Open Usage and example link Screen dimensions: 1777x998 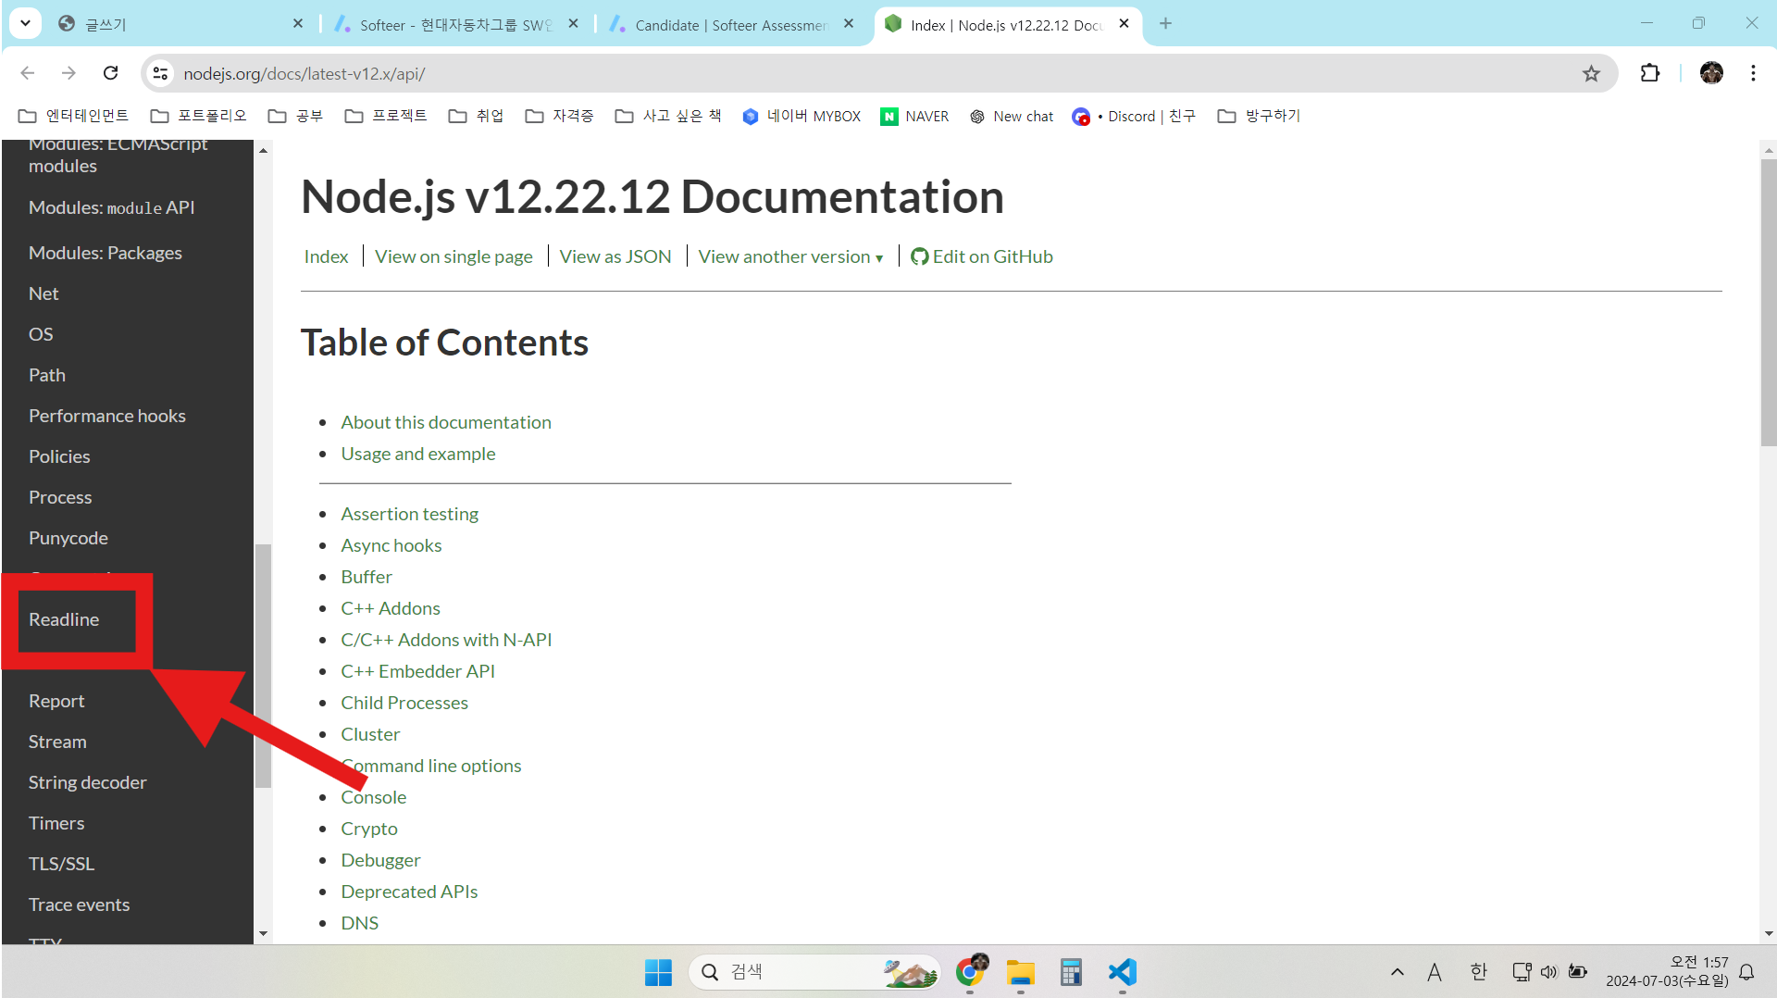tap(418, 454)
